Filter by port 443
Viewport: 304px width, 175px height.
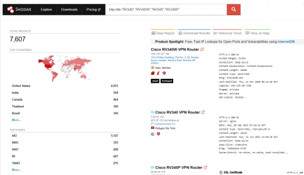pyautogui.click(x=65, y=136)
